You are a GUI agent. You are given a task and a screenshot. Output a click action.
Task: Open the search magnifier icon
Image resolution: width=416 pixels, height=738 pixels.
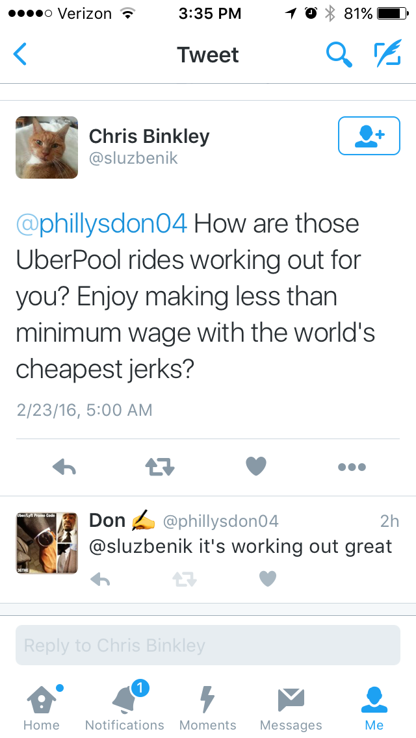pos(339,54)
